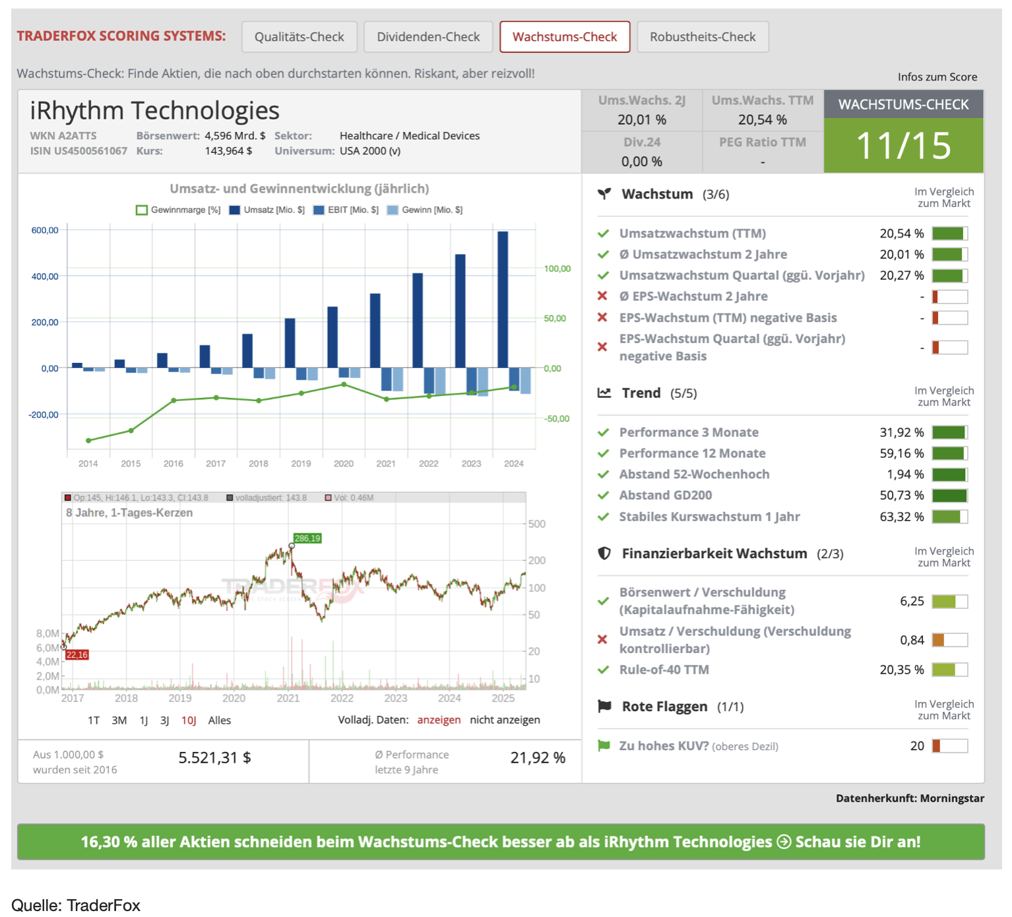This screenshot has width=1012, height=917.
Task: Click the Infos zum Score link
Action: (x=937, y=77)
